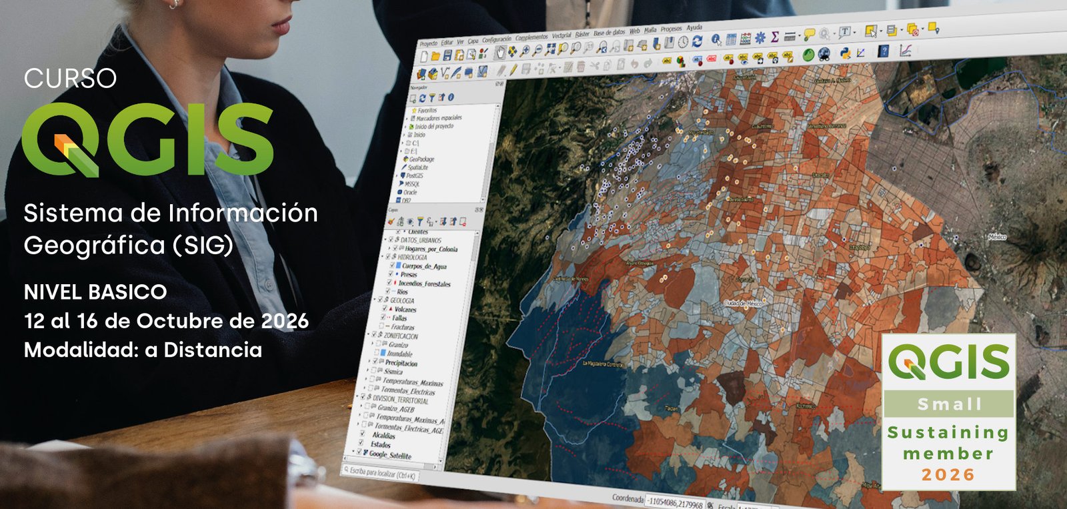
Task: Click the Filter Legend icon in Capas panel
Action: coord(420,221)
